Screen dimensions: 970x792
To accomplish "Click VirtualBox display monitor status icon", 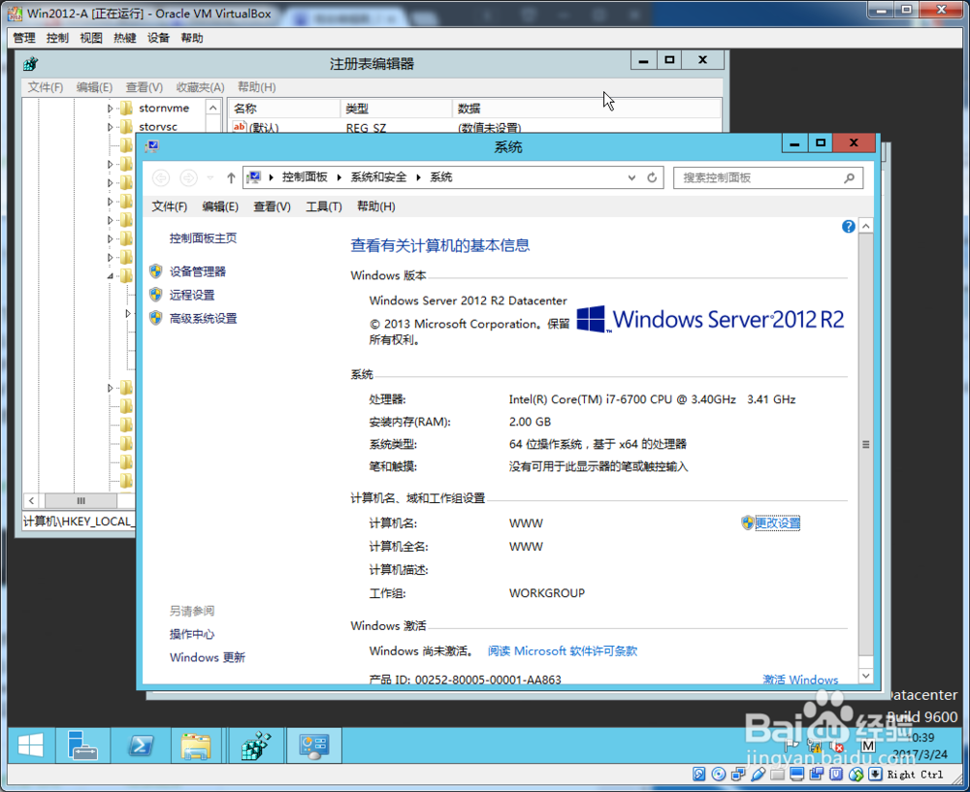I will pos(796,775).
